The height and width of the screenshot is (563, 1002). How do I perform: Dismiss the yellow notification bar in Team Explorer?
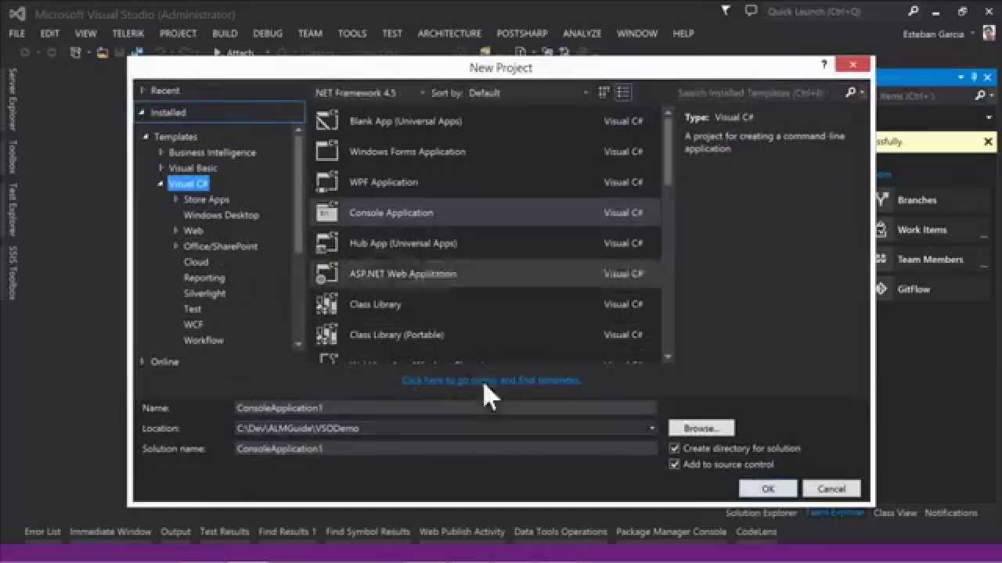(x=988, y=142)
